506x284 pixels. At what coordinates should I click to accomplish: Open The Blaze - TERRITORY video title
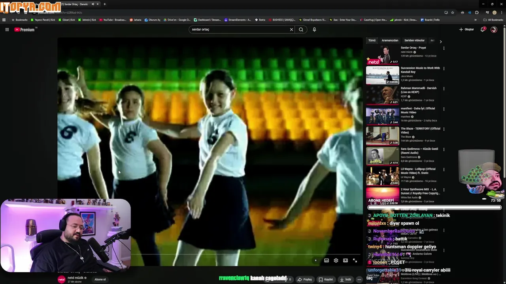420,131
